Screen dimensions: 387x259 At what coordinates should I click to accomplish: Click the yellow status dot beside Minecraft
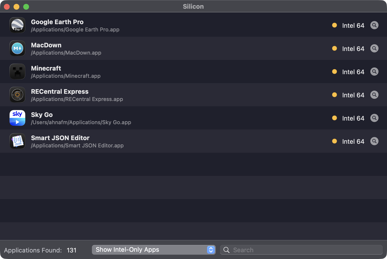coord(334,72)
